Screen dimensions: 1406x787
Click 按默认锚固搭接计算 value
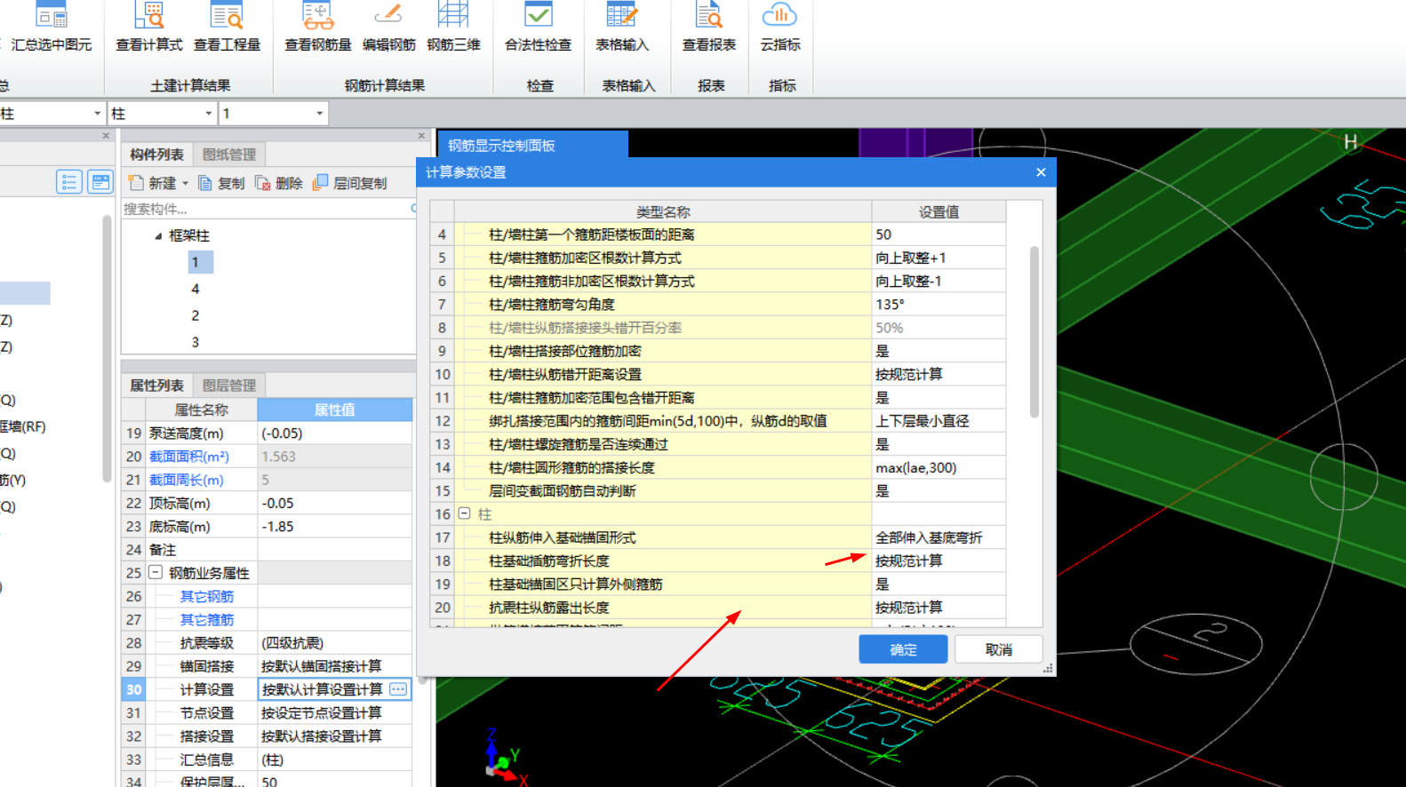pyautogui.click(x=334, y=666)
